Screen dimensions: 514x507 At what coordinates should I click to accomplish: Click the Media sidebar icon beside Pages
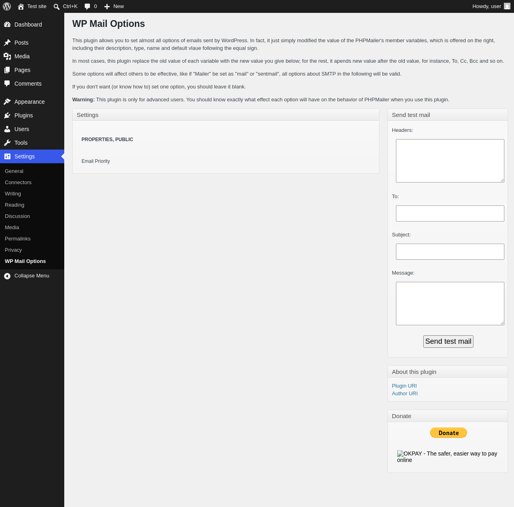click(7, 56)
